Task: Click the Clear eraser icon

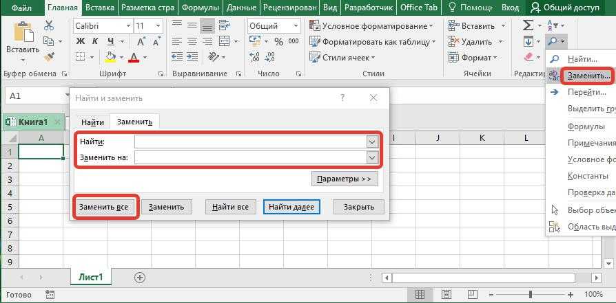Action: coord(528,58)
